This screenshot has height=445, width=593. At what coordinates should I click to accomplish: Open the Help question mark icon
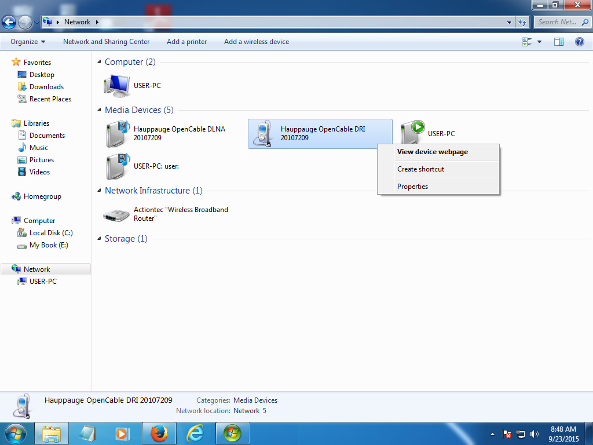579,42
